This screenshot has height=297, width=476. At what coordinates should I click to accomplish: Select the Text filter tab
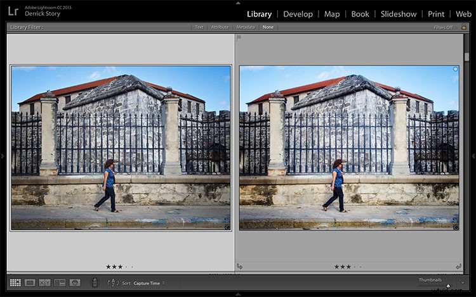click(199, 27)
